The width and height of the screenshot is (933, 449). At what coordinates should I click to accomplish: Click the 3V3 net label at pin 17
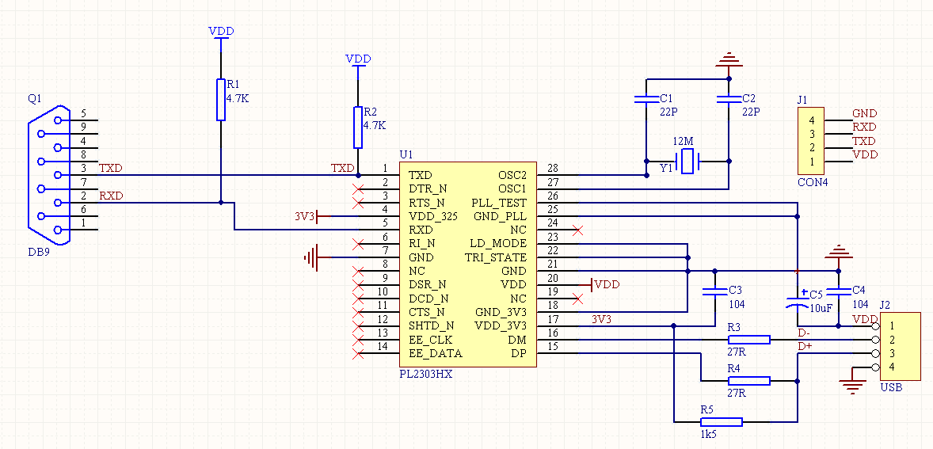point(602,319)
